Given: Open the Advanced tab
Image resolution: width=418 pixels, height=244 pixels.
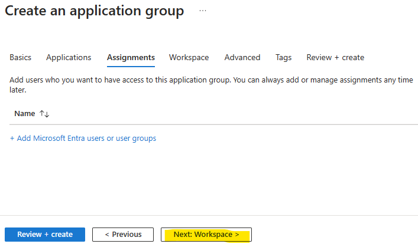Looking at the screenshot, I should click(x=242, y=57).
